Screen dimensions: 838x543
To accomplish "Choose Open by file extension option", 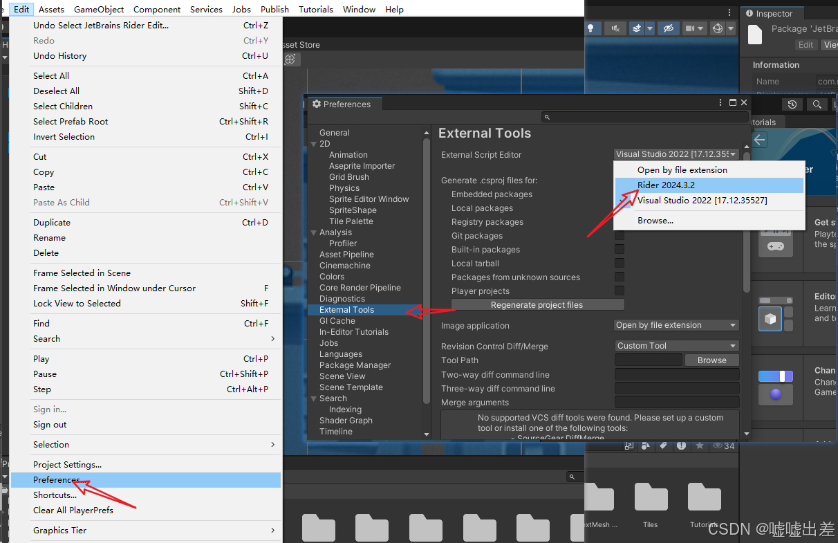I will [x=709, y=170].
